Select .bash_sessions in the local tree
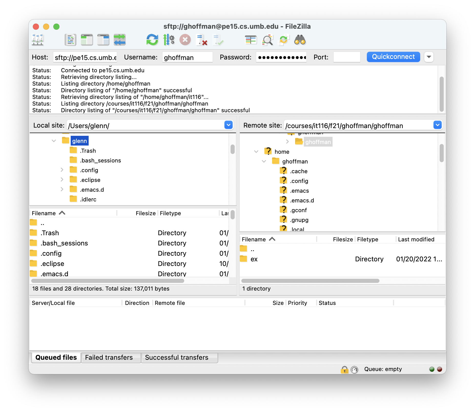The image size is (475, 412). click(x=100, y=160)
